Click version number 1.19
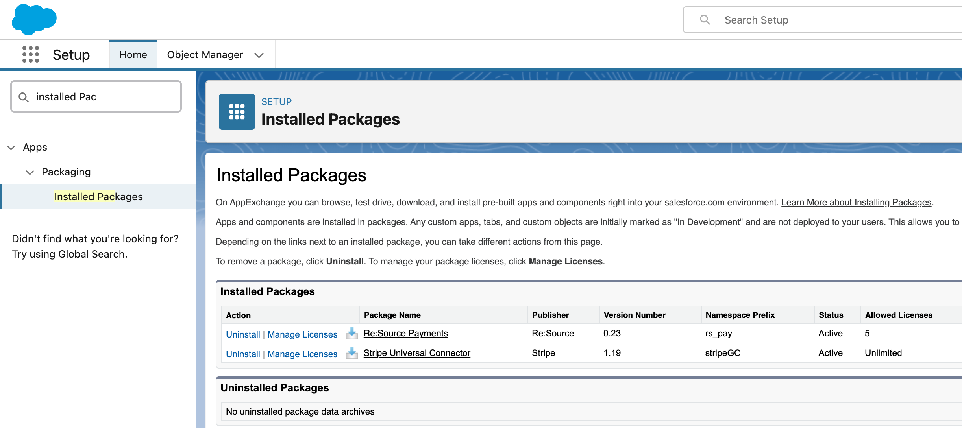 coord(612,353)
